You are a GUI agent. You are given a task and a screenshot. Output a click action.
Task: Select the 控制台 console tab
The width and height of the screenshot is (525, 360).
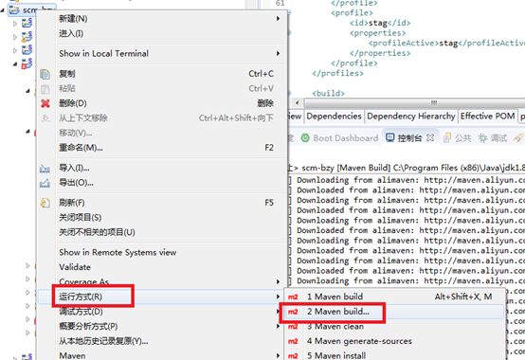click(409, 138)
